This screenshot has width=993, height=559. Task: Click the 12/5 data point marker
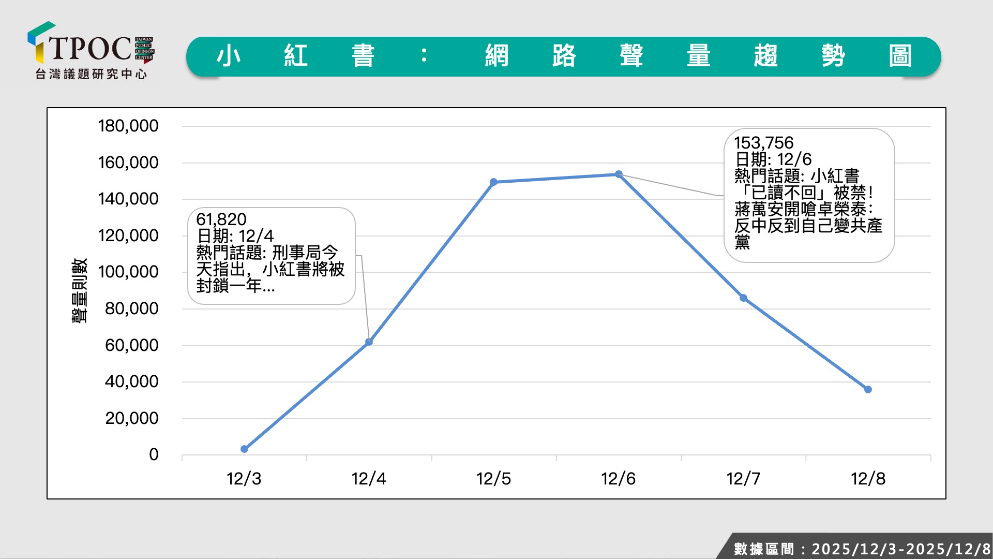(x=493, y=182)
